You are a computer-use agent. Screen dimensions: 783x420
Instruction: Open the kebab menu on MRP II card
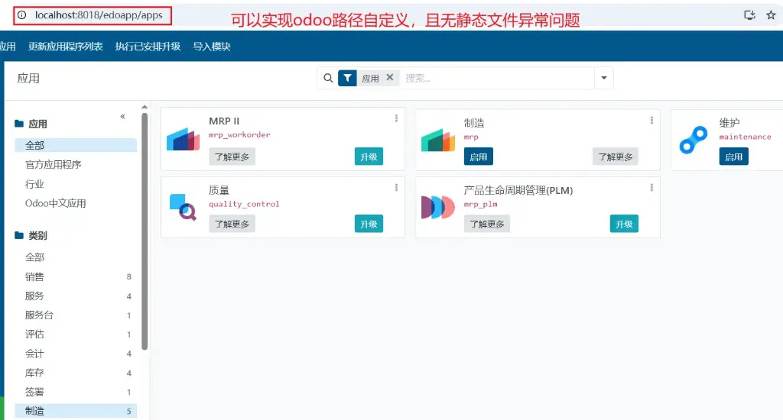[396, 118]
